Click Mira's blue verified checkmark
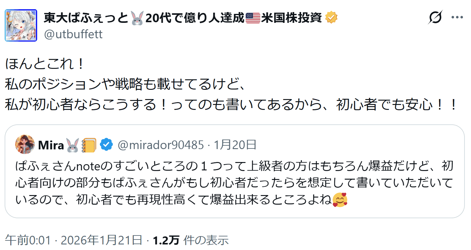Image resolution: width=471 pixels, height=250 pixels. [106, 144]
